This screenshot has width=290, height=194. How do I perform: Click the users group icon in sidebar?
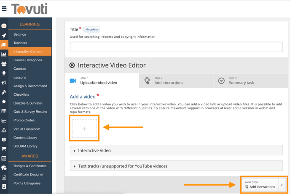pyautogui.click(x=4, y=64)
